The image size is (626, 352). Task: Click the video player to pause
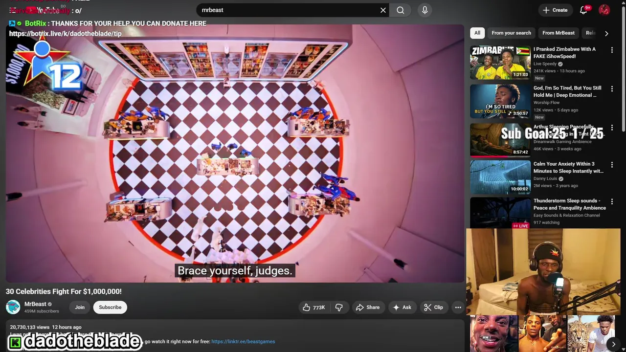pyautogui.click(x=235, y=154)
